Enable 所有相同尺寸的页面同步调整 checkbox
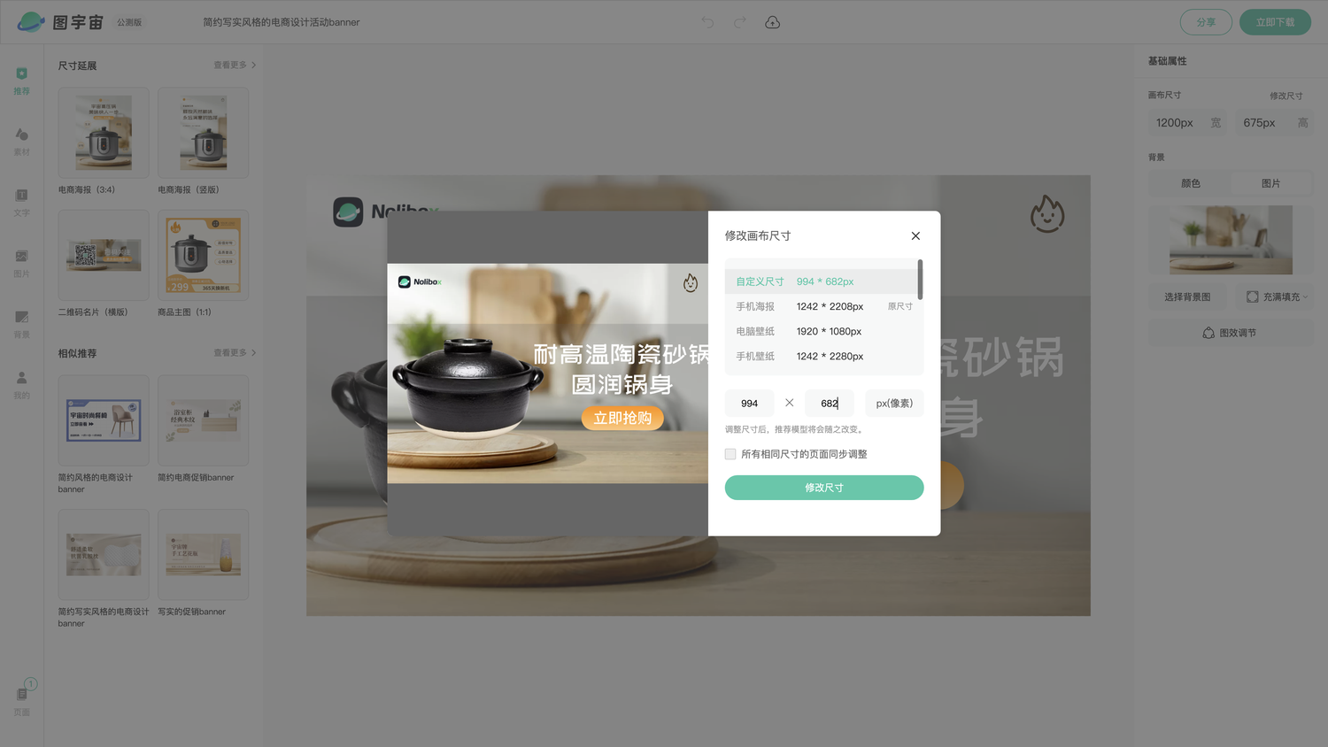This screenshot has width=1328, height=747. (730, 454)
